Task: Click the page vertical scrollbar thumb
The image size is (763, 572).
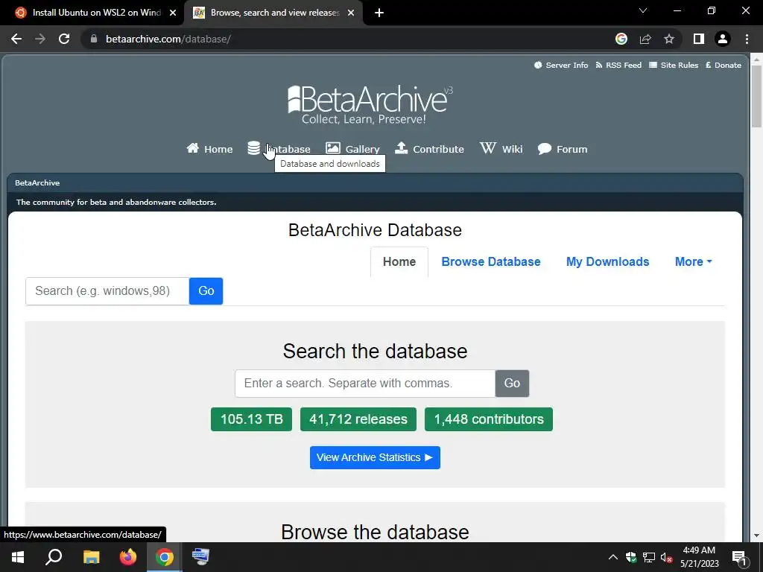Action: 756,95
